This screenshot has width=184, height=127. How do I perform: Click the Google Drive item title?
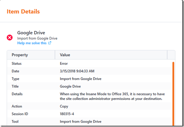click(x=31, y=33)
